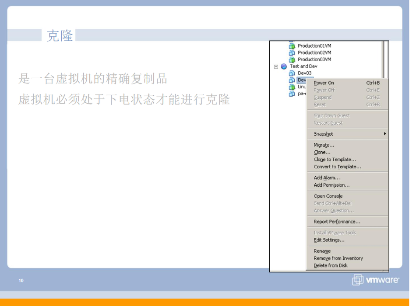Select Clone... from the context menu
Viewport: 416px width, 306px height.
pyautogui.click(x=322, y=153)
